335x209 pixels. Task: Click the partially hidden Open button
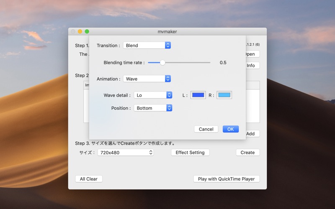pyautogui.click(x=253, y=54)
